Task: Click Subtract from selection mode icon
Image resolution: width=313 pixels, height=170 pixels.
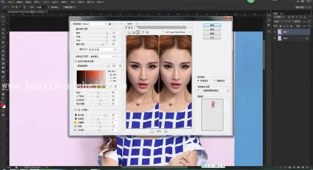Action: pyautogui.click(x=20, y=7)
